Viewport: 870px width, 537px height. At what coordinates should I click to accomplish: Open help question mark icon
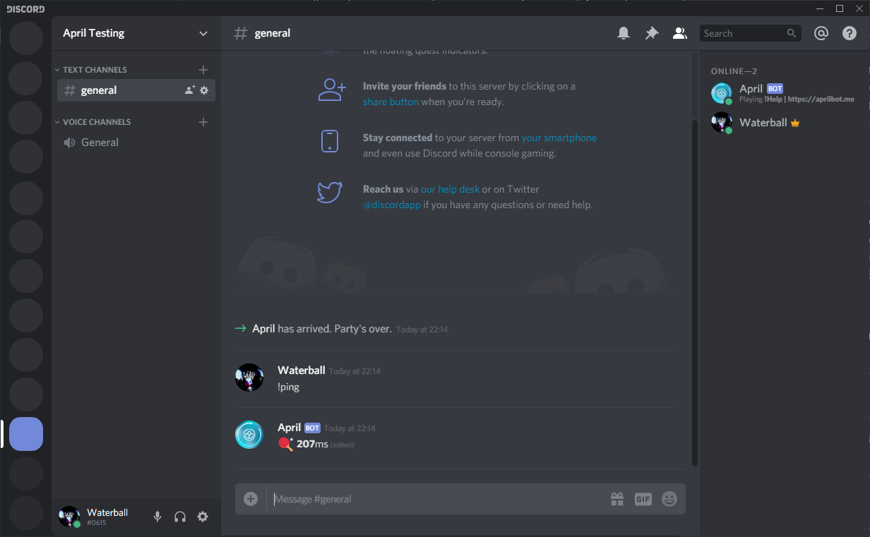click(850, 33)
